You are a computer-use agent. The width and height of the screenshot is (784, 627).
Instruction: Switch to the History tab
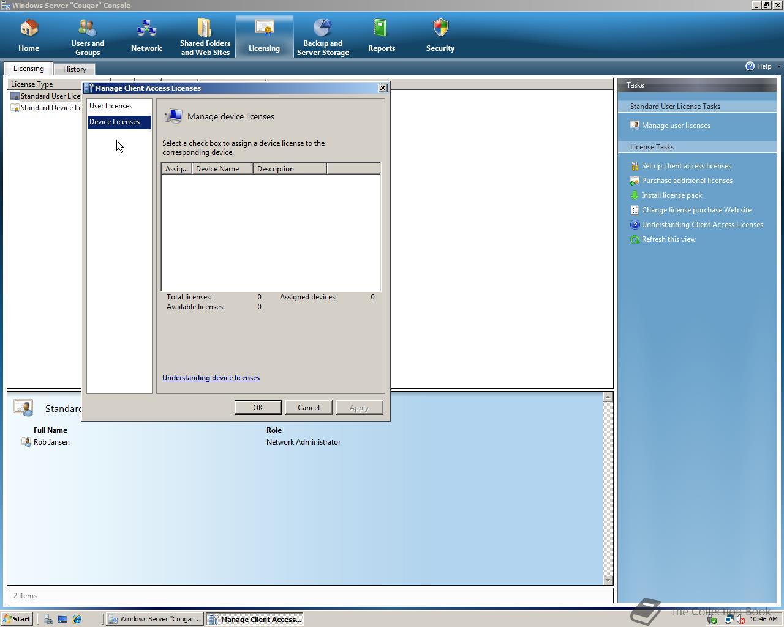(x=75, y=69)
